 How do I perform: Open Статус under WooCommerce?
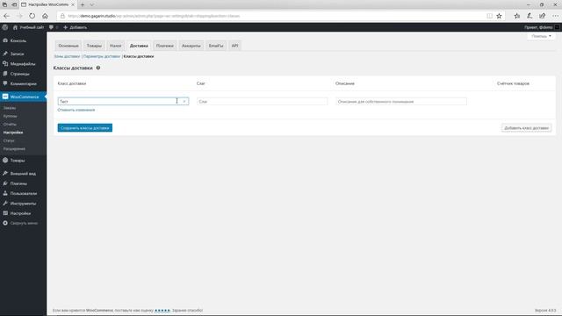pos(9,140)
